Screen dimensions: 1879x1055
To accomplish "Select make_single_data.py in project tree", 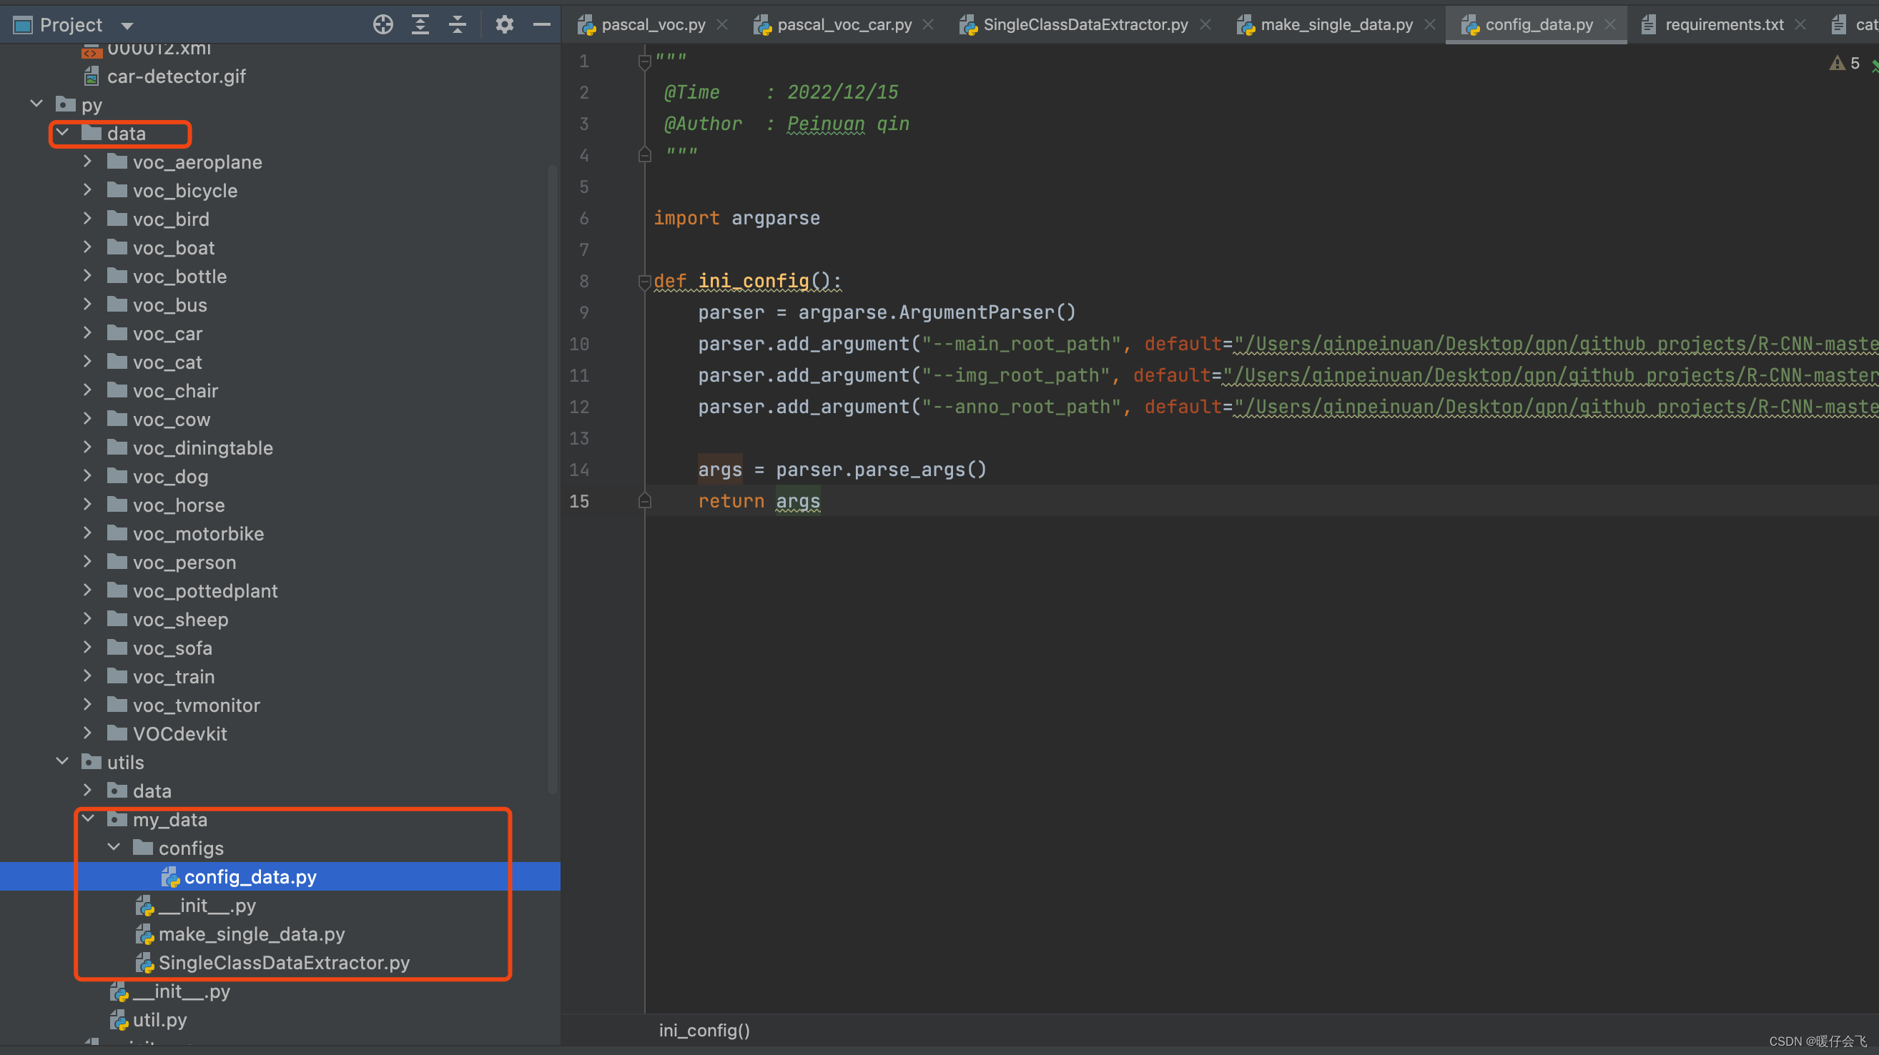I will (252, 934).
